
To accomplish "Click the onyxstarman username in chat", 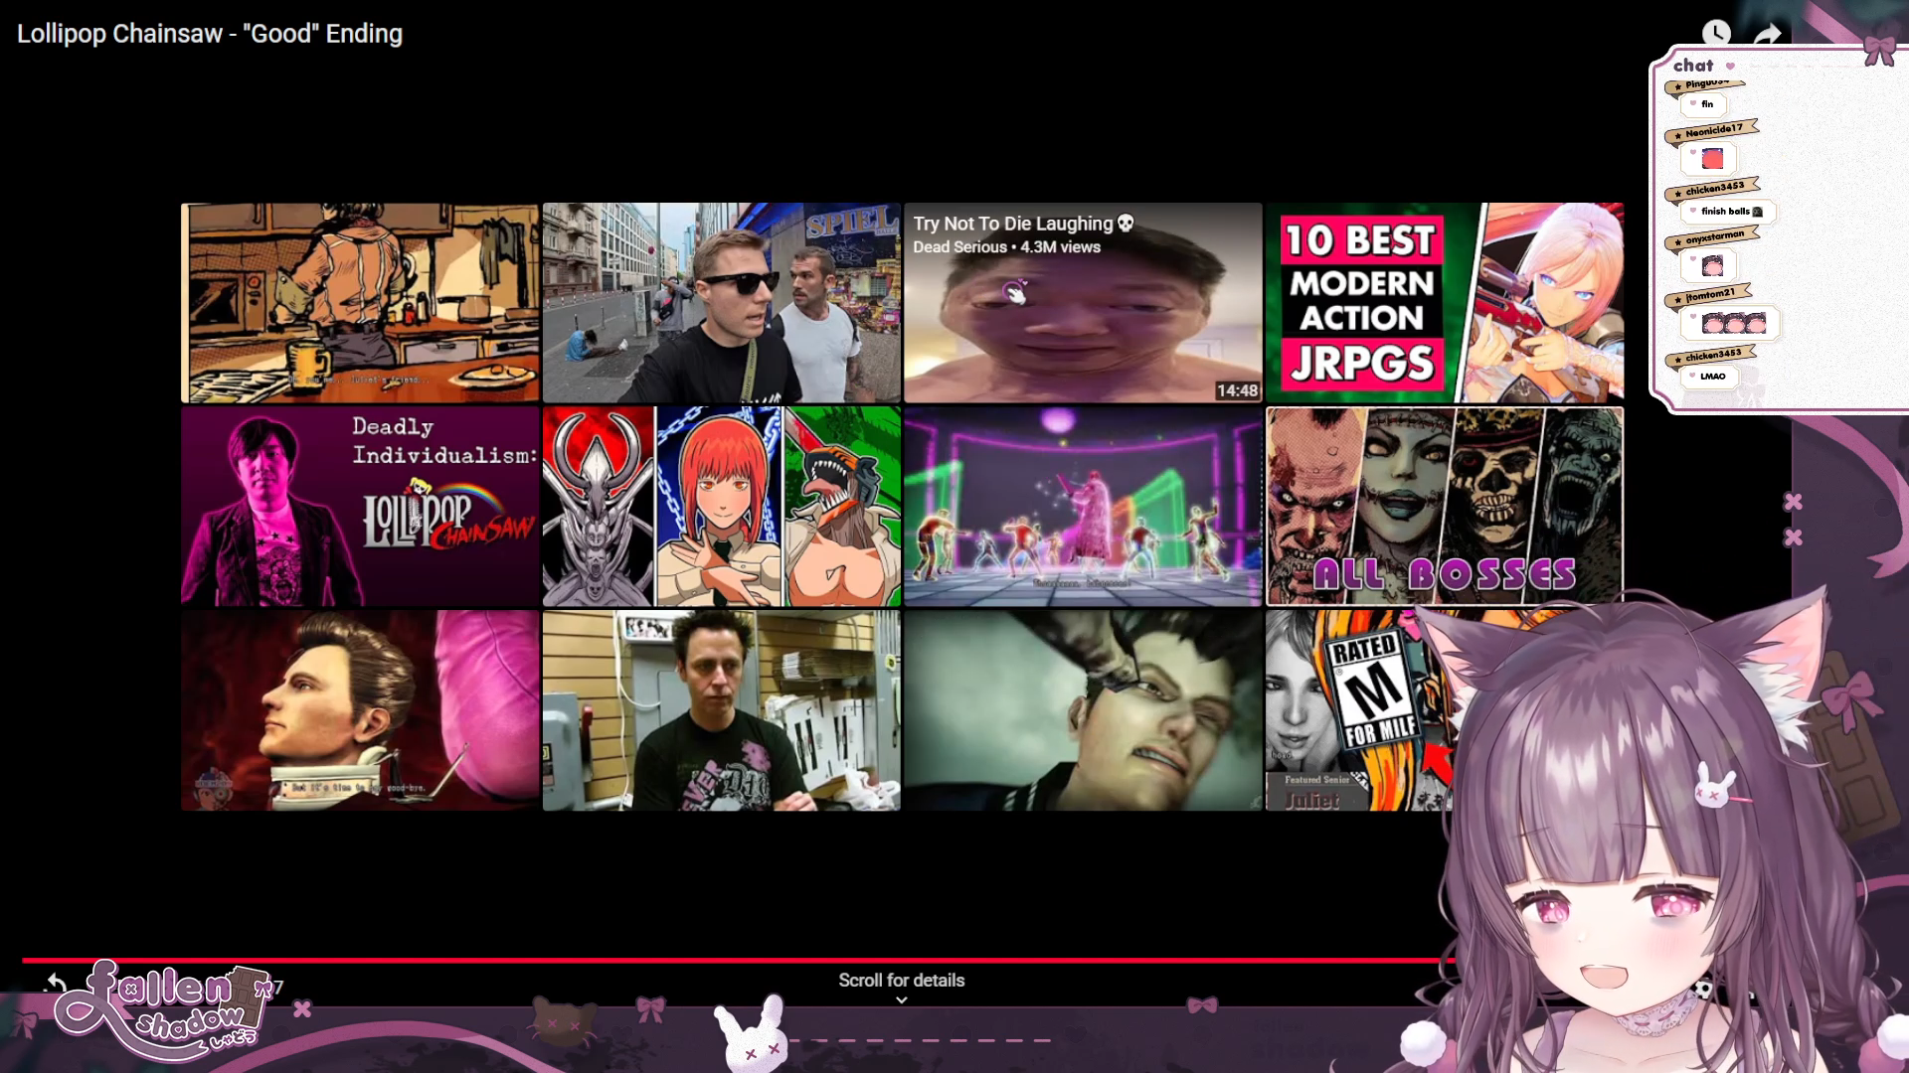I will 1714,237.
